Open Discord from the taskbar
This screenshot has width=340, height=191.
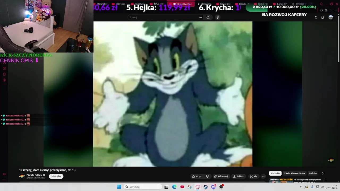pyautogui.click(x=214, y=187)
